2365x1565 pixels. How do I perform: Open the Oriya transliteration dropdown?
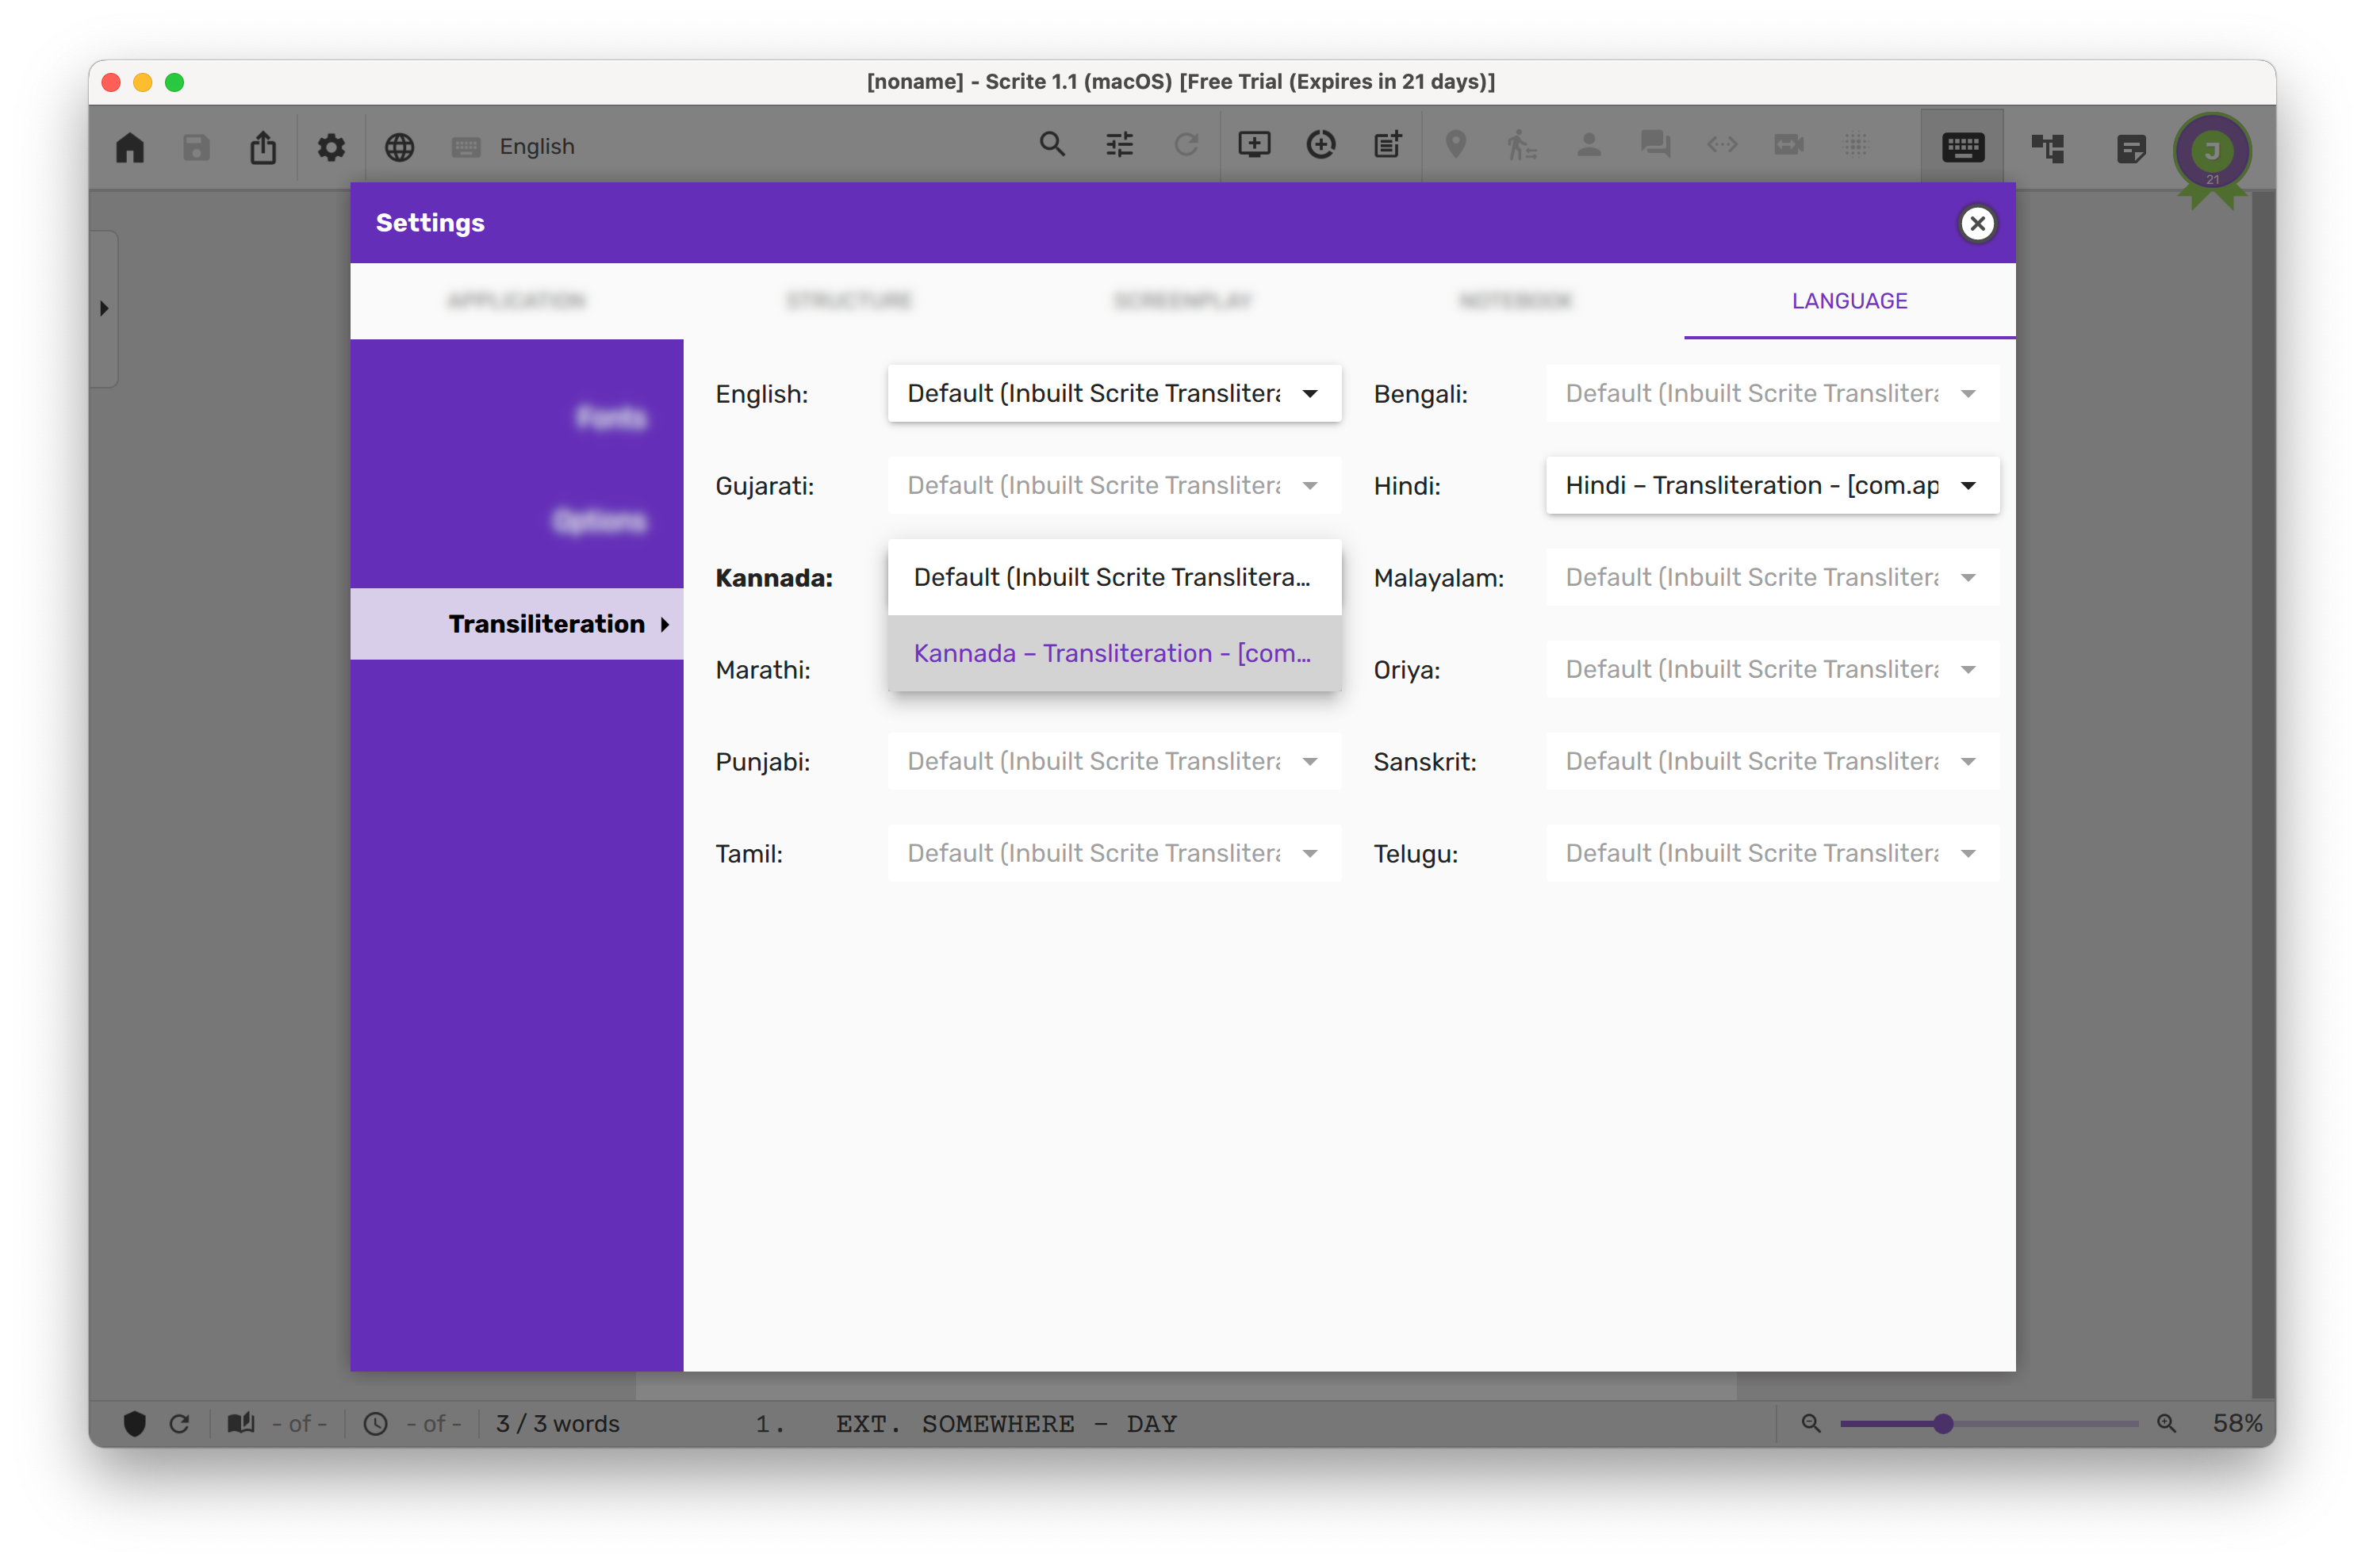click(1772, 668)
